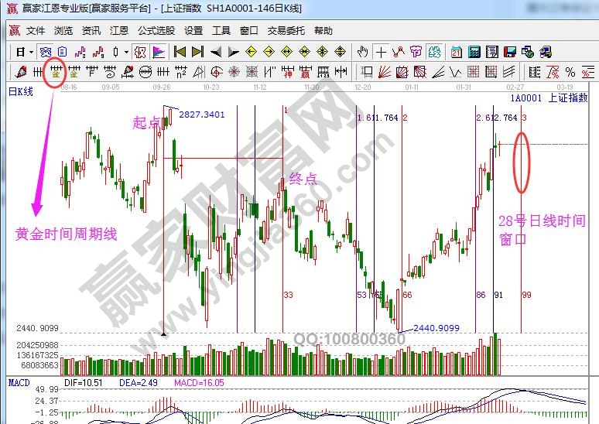
Task: Select the golden time cycle line tool
Action: pos(55,73)
